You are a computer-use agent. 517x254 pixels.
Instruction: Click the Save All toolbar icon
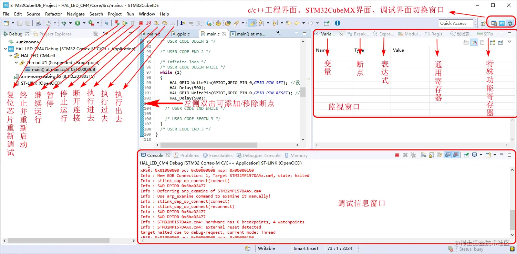point(28,23)
